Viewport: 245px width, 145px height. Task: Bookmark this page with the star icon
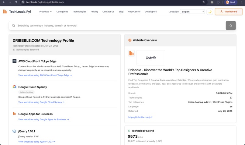tap(204, 2)
